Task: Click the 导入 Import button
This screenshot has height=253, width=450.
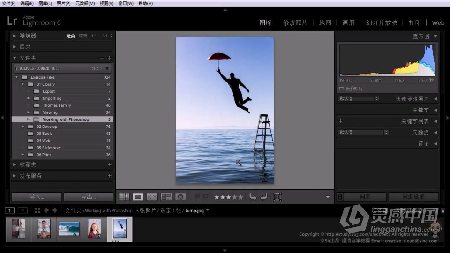Action: tap(37, 197)
